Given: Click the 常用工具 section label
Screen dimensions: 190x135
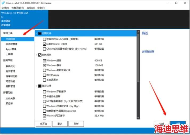Looking at the screenshot, I should [x=8, y=33].
